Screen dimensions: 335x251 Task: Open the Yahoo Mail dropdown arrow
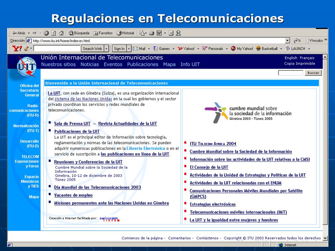(x=149, y=49)
